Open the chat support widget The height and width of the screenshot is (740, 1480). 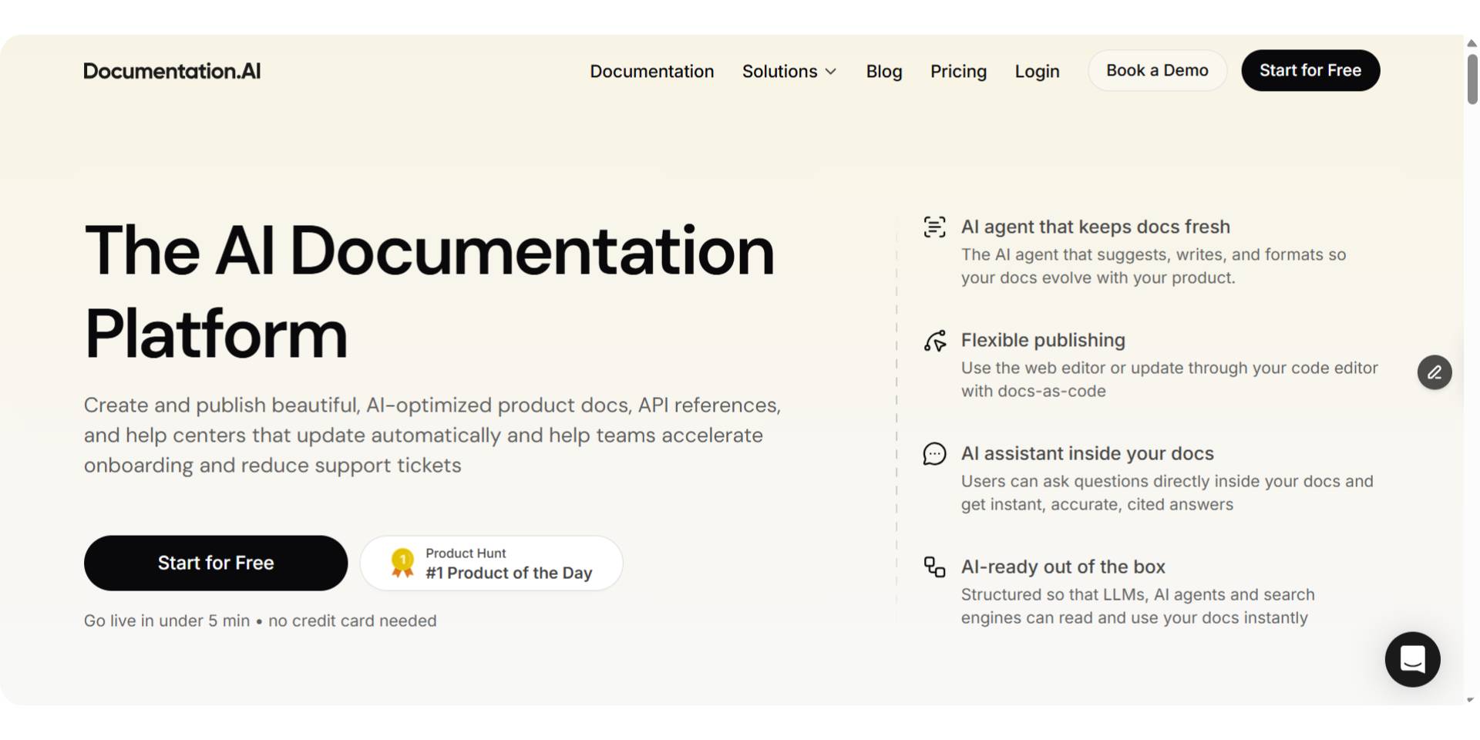(x=1412, y=659)
